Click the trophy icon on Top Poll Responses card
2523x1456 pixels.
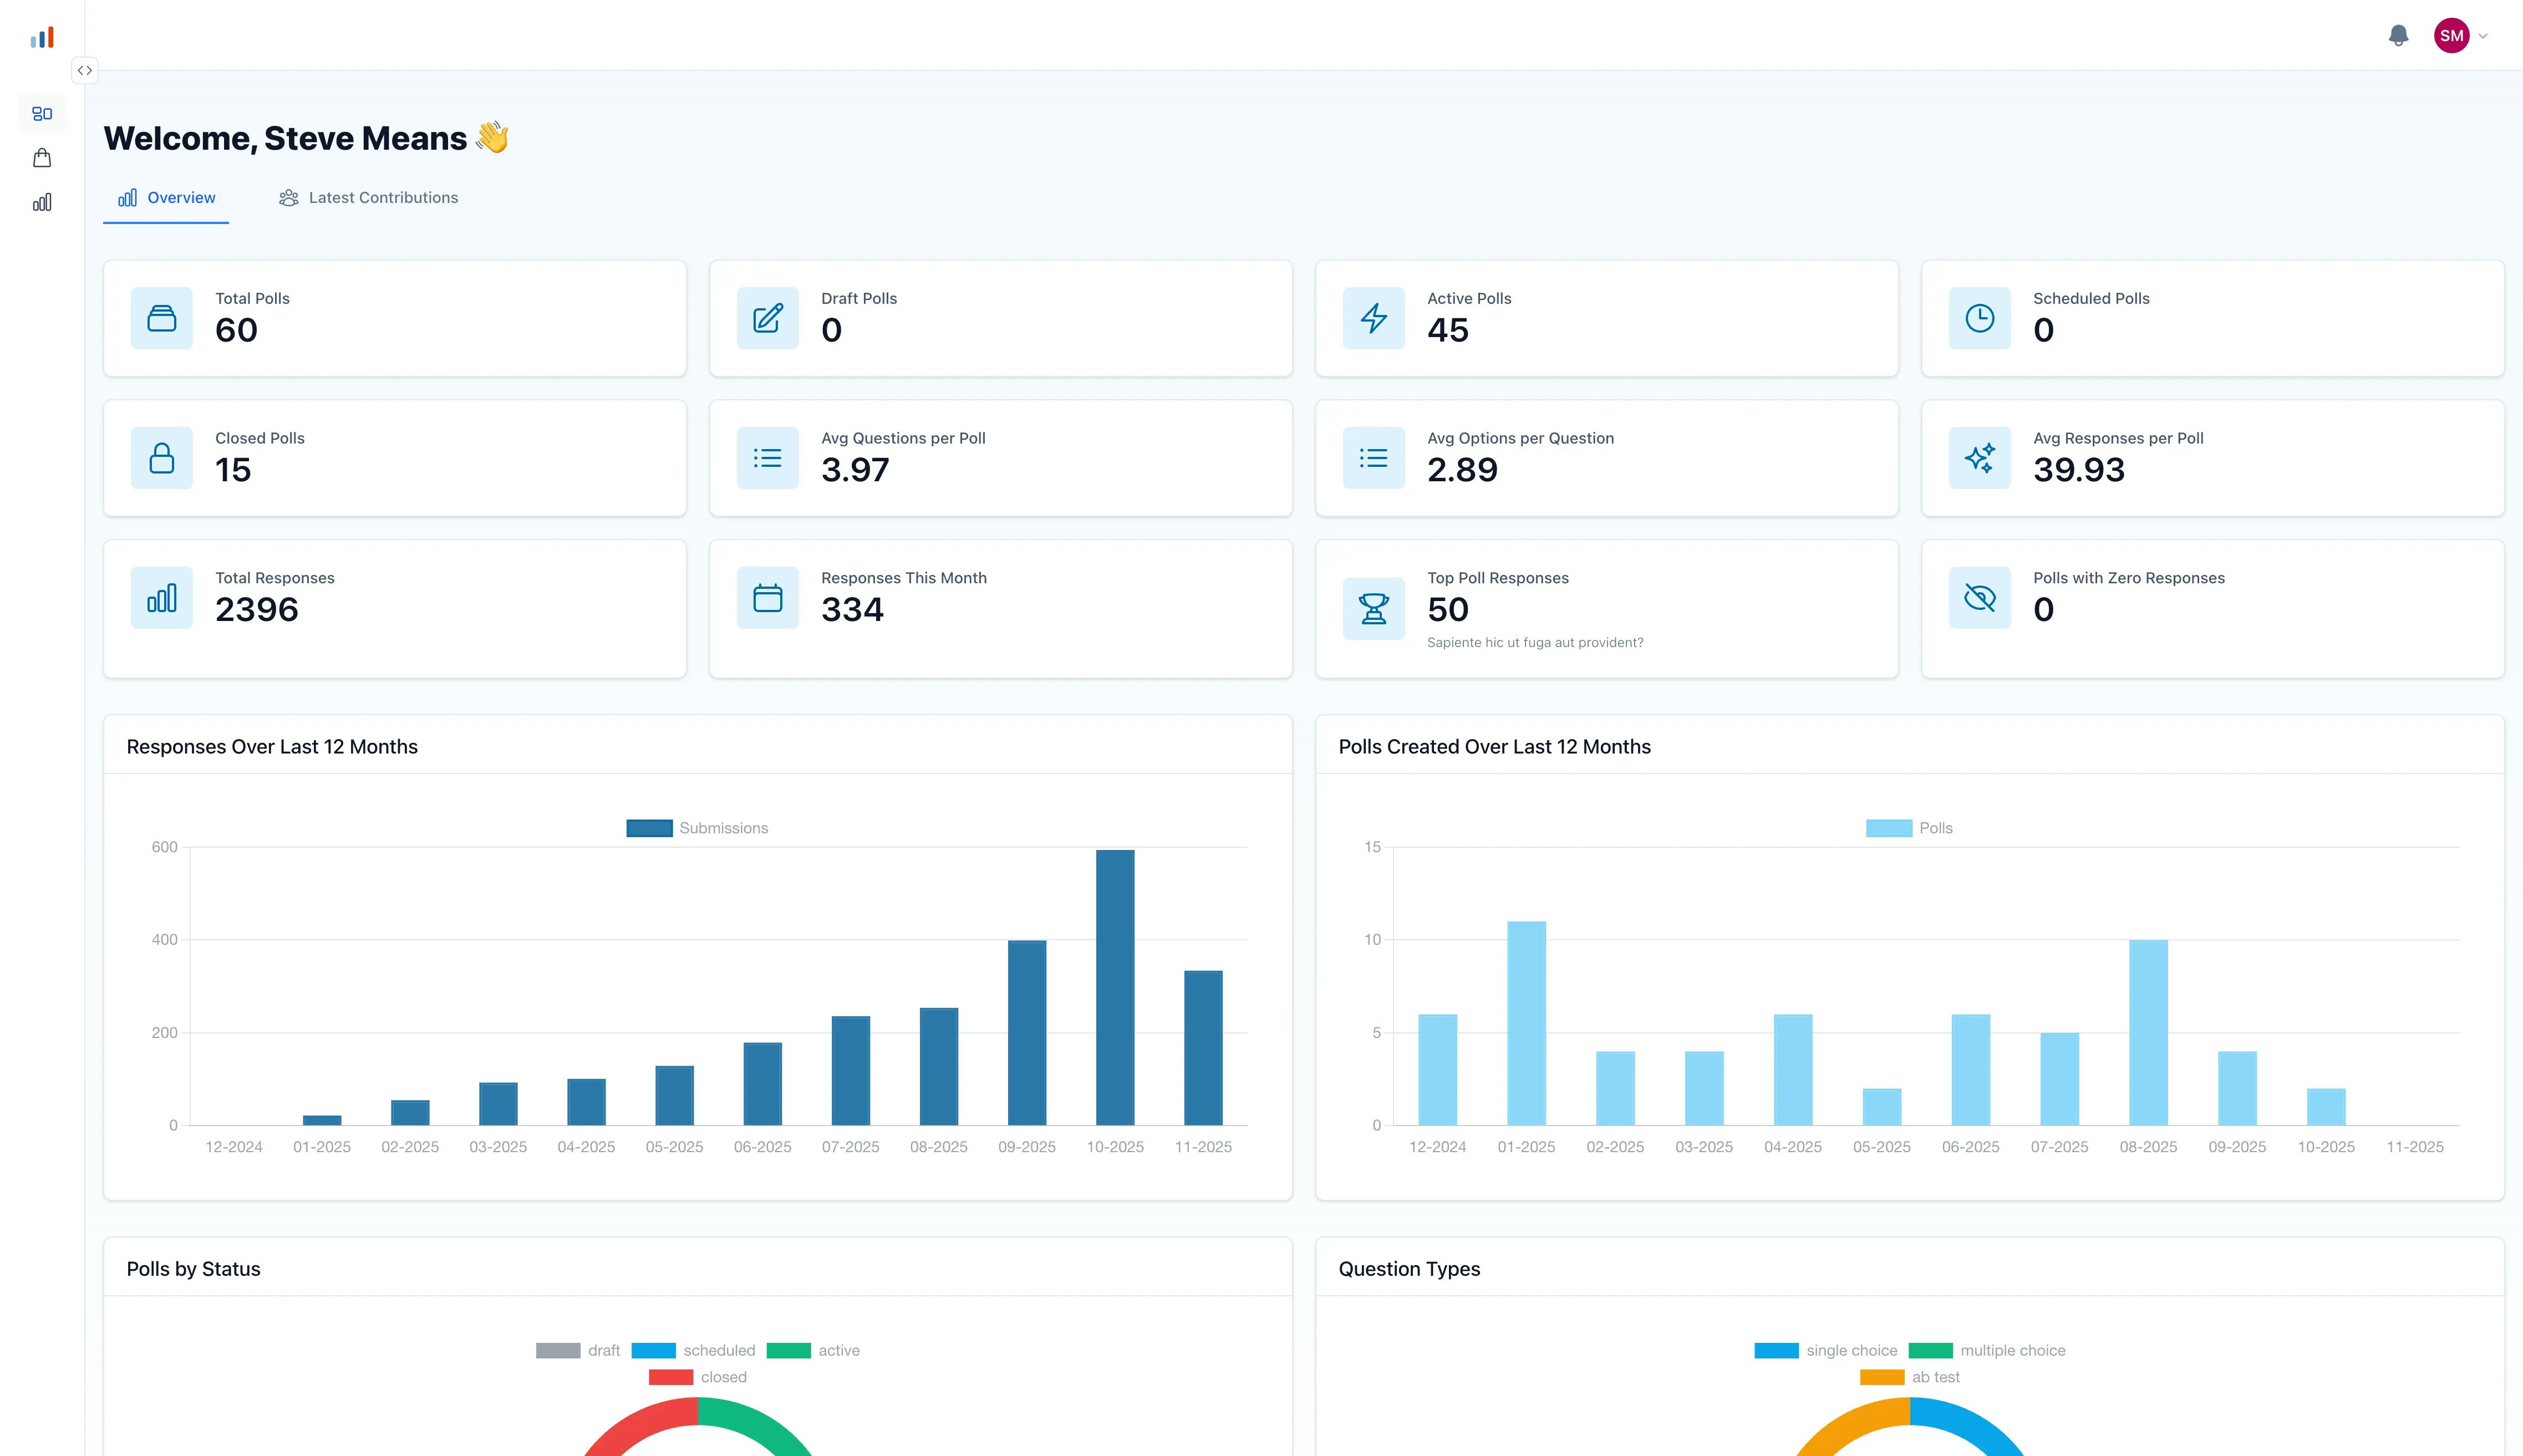click(1373, 608)
